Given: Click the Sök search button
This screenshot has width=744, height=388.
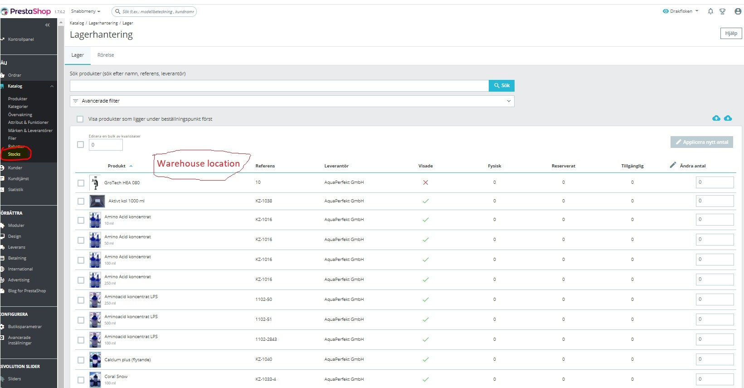Looking at the screenshot, I should 501,85.
